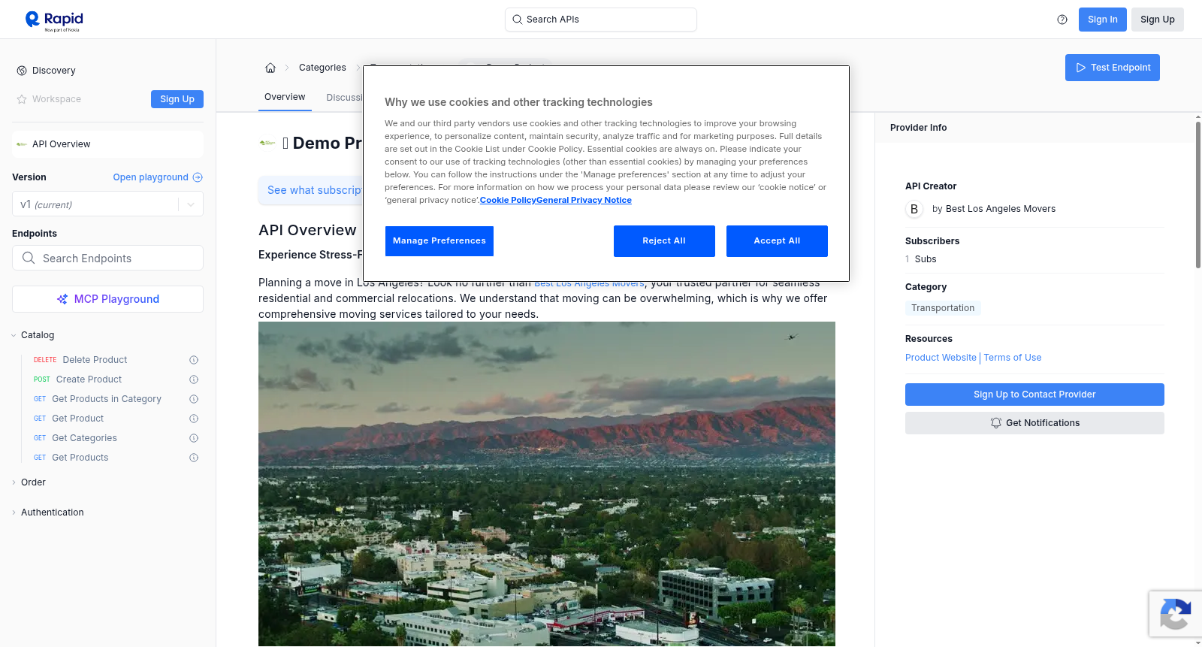Click the Discovery compass icon
This screenshot has width=1202, height=647.
(22, 71)
